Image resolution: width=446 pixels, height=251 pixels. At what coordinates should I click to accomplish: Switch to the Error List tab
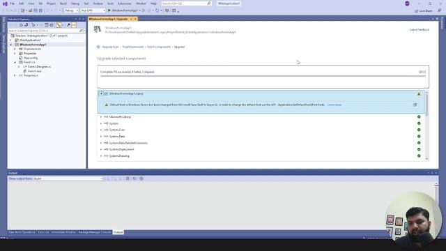point(43,232)
